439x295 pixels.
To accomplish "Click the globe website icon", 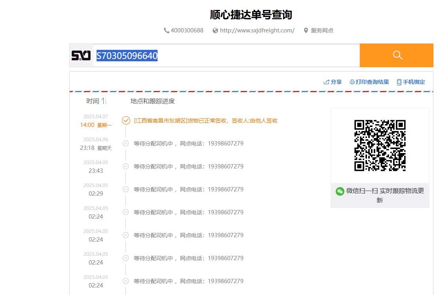I will point(215,30).
